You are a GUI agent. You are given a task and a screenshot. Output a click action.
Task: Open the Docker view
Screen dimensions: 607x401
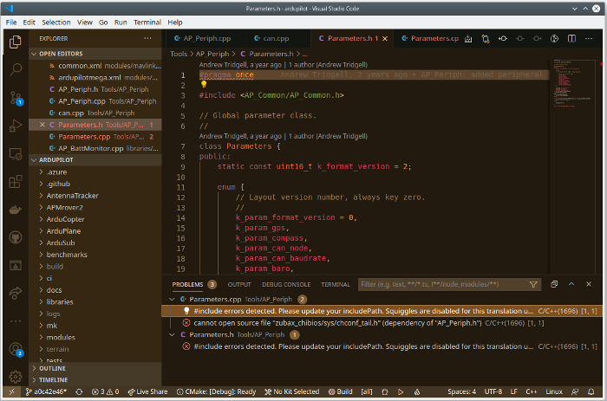(x=15, y=210)
